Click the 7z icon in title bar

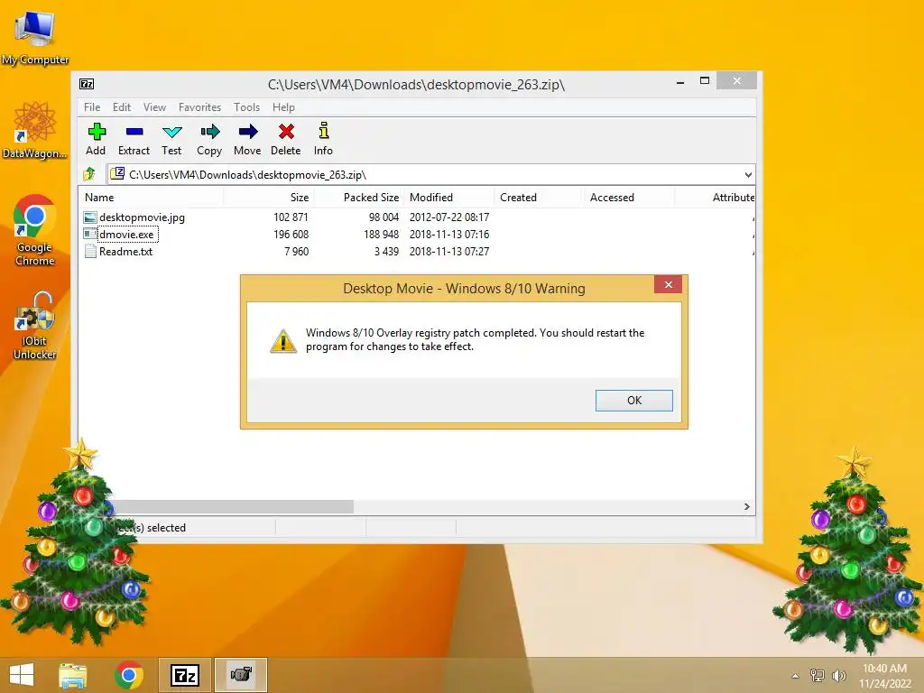(87, 84)
